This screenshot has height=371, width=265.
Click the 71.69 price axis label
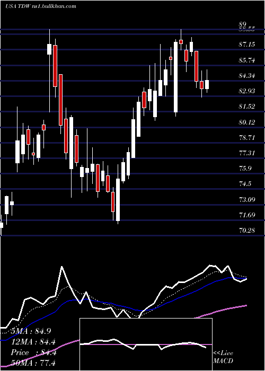[247, 215]
